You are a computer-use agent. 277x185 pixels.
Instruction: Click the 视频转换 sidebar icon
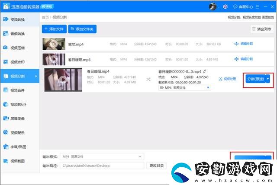[6, 19]
